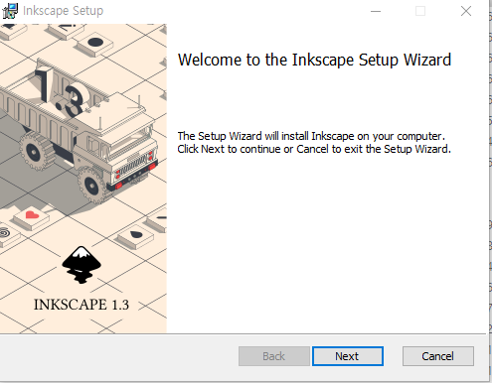Close the Inkscape Setup window

point(466,11)
